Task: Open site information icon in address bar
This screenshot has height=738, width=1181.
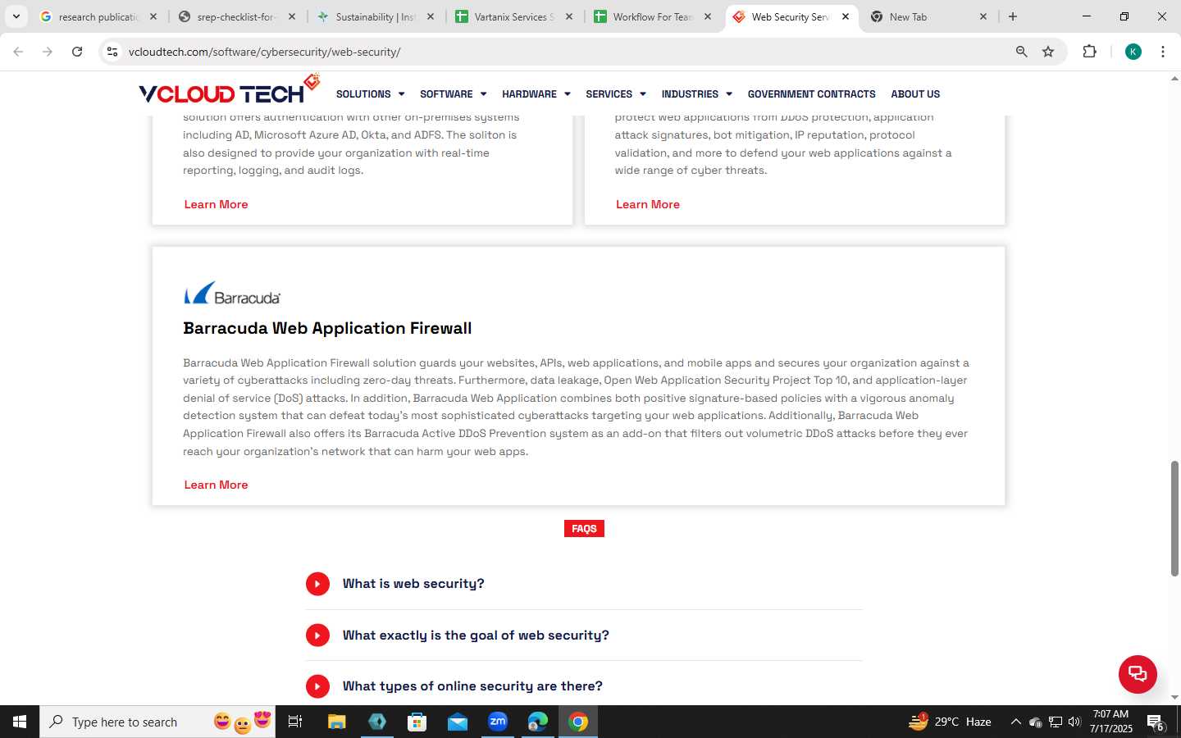Action: (112, 52)
